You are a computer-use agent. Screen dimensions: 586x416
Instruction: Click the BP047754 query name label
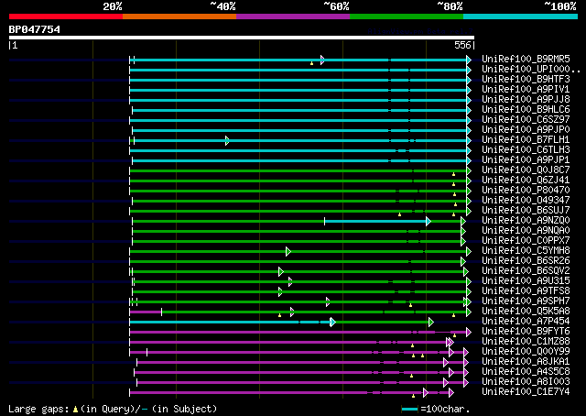click(x=35, y=29)
